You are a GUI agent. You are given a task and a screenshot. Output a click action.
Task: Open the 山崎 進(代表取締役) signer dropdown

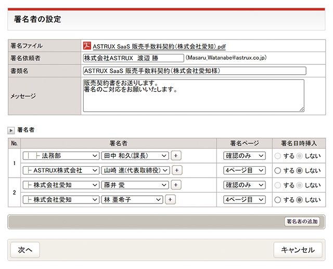click(x=135, y=170)
